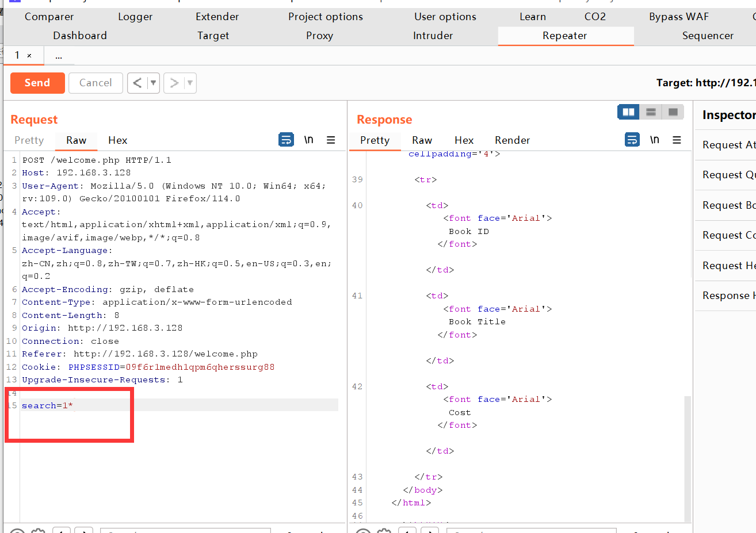The height and width of the screenshot is (533, 756).
Task: Click the Target URL label
Action: (706, 83)
